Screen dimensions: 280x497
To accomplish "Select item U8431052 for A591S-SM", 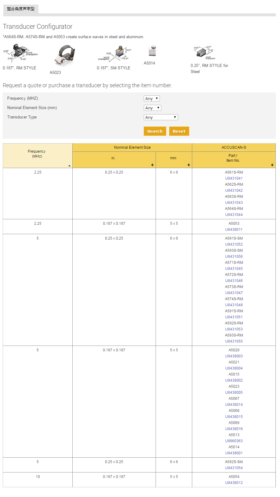I will click(x=234, y=244).
